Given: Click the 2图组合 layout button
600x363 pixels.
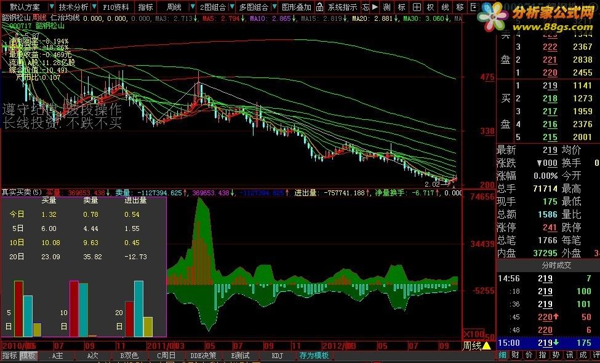Looking at the screenshot, I should point(214,7).
